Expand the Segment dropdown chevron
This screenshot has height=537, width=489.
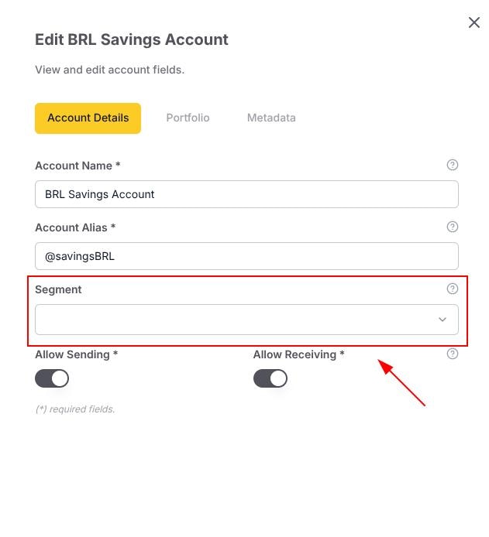click(443, 320)
